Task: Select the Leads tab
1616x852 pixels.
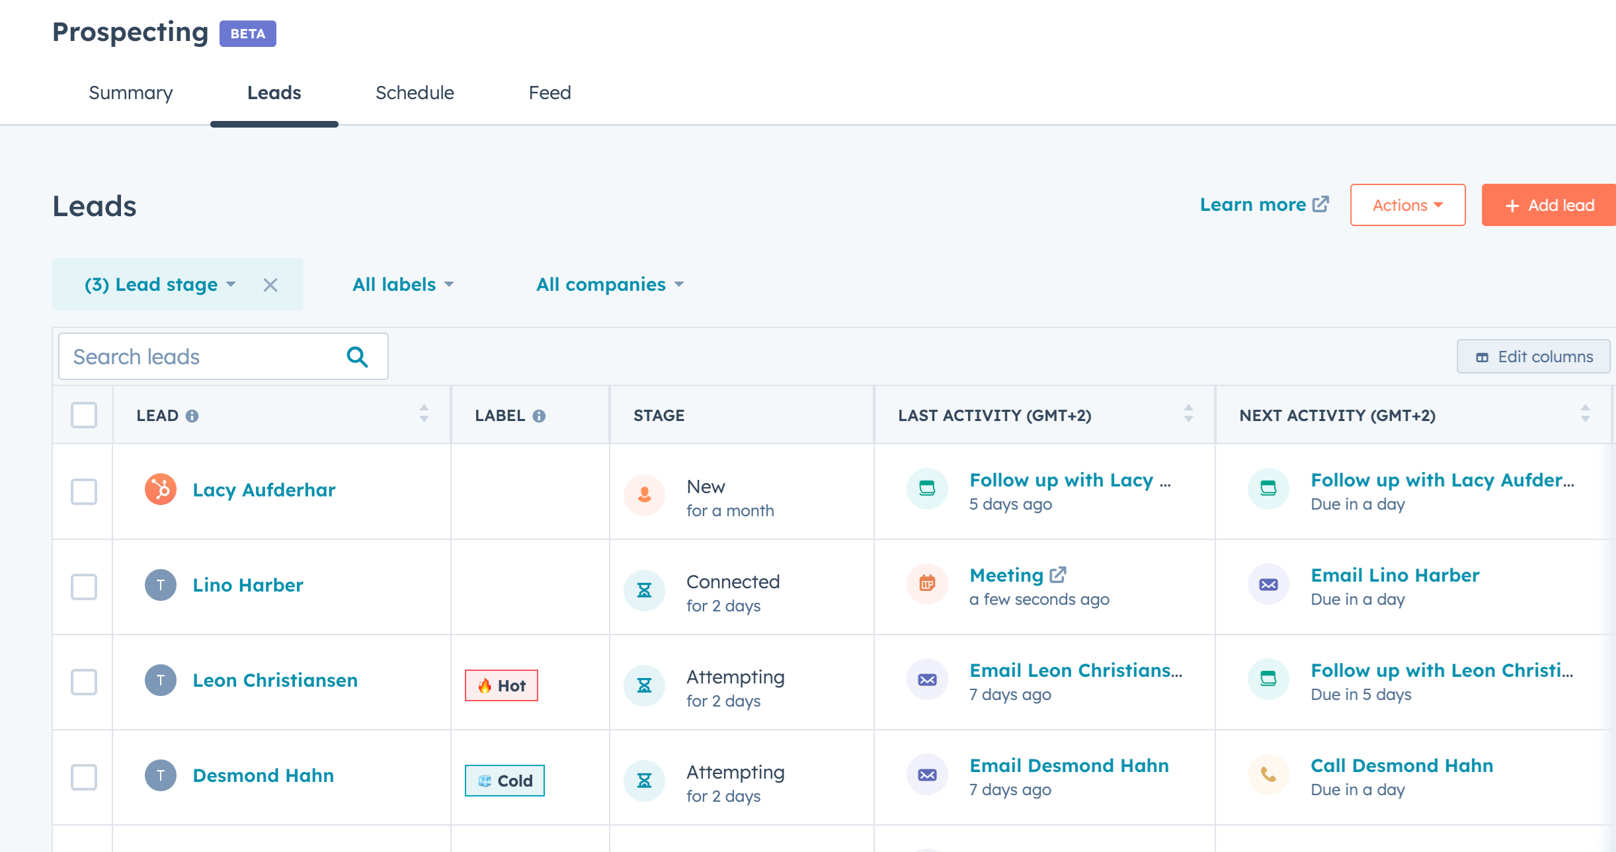Action: [x=274, y=93]
